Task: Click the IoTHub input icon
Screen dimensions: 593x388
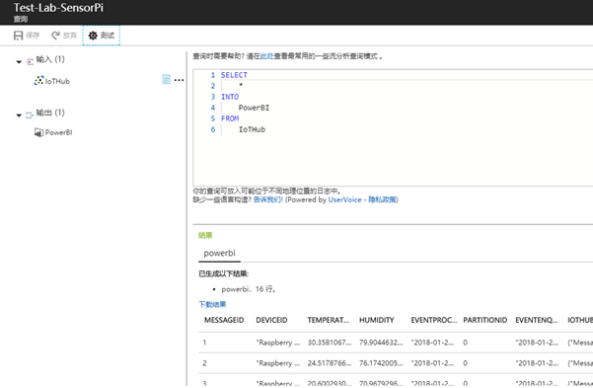Action: 38,81
